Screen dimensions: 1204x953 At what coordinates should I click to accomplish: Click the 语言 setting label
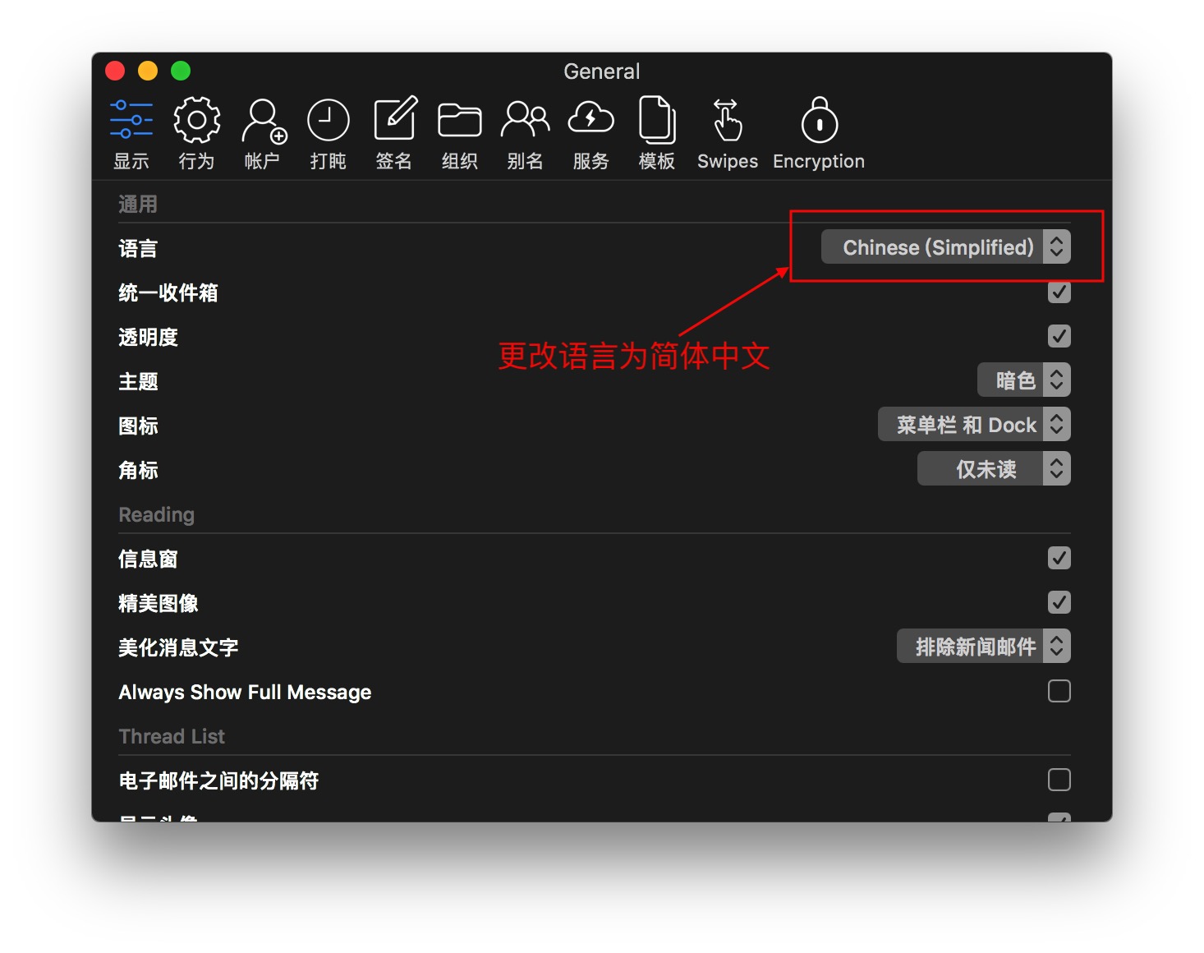tap(138, 248)
